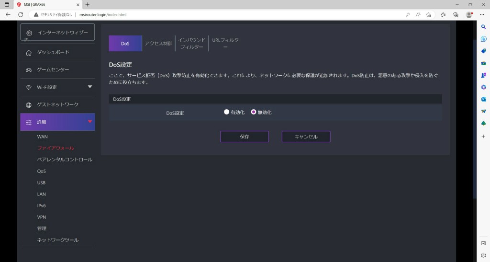Select the 有効化 radio button
The image size is (490, 262).
[226, 112]
